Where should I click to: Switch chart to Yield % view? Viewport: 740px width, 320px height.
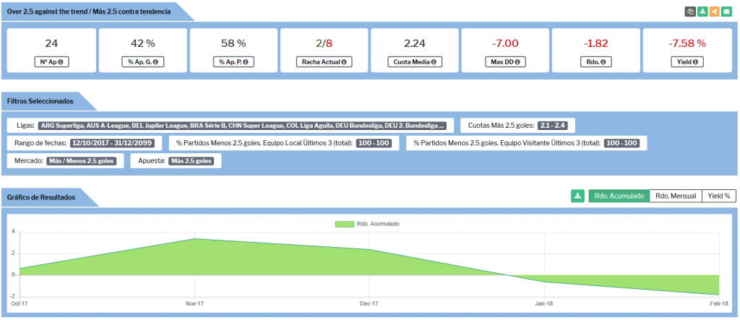pyautogui.click(x=718, y=196)
